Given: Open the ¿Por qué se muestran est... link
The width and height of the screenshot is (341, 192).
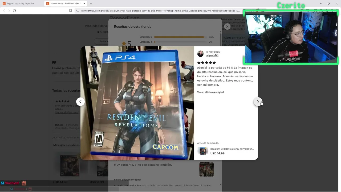Looking at the screenshot, I should [x=66, y=138].
